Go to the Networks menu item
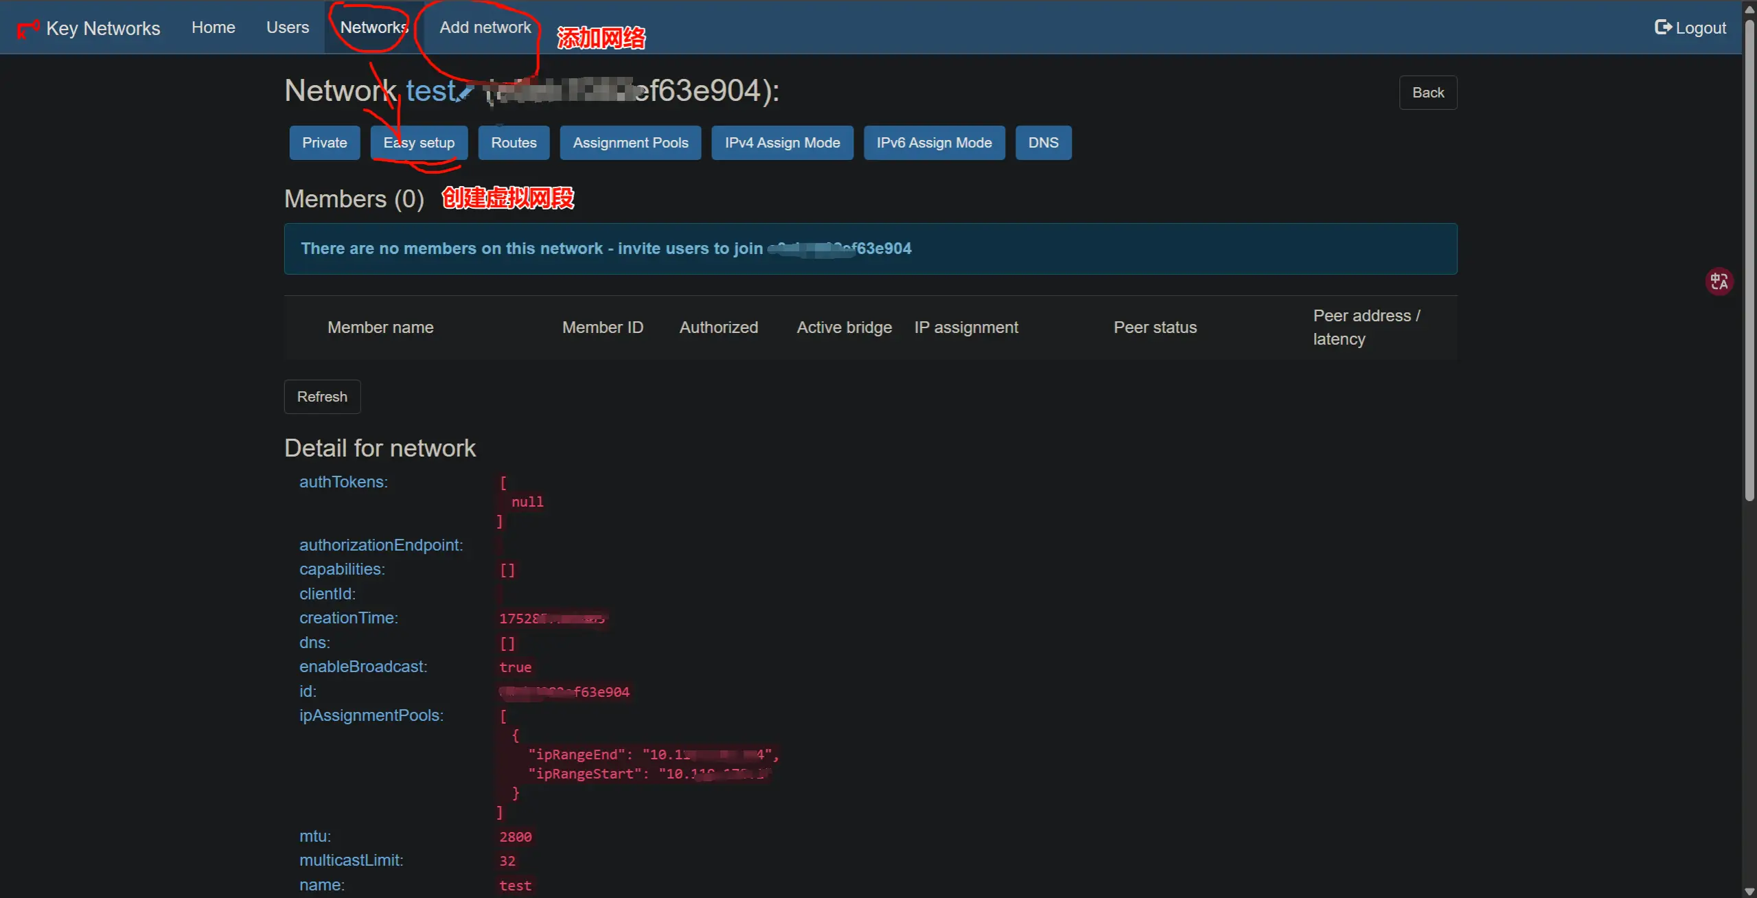Image resolution: width=1757 pixels, height=898 pixels. click(x=374, y=27)
